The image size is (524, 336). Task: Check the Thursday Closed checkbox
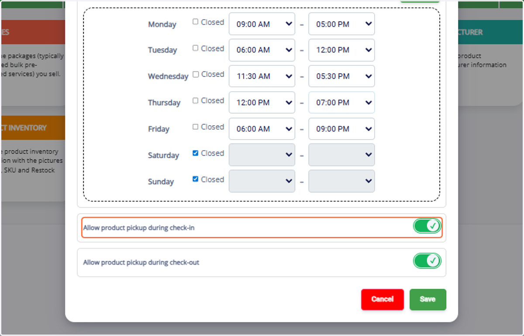click(x=196, y=100)
